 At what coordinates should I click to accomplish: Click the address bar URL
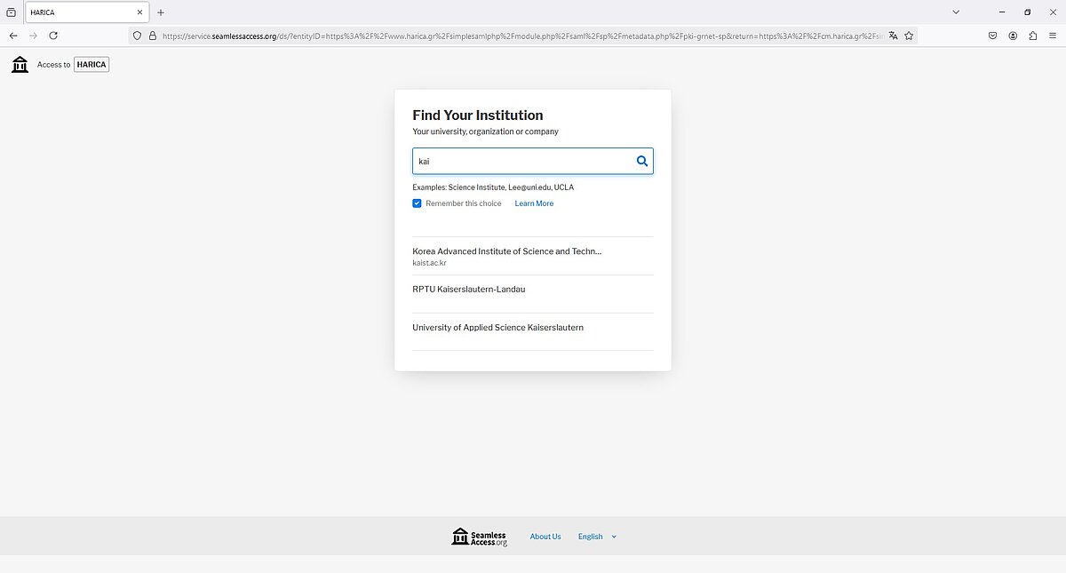click(x=521, y=36)
